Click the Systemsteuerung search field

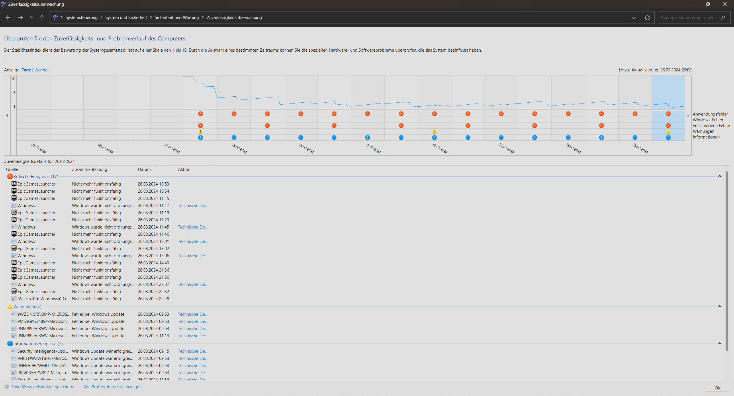688,18
